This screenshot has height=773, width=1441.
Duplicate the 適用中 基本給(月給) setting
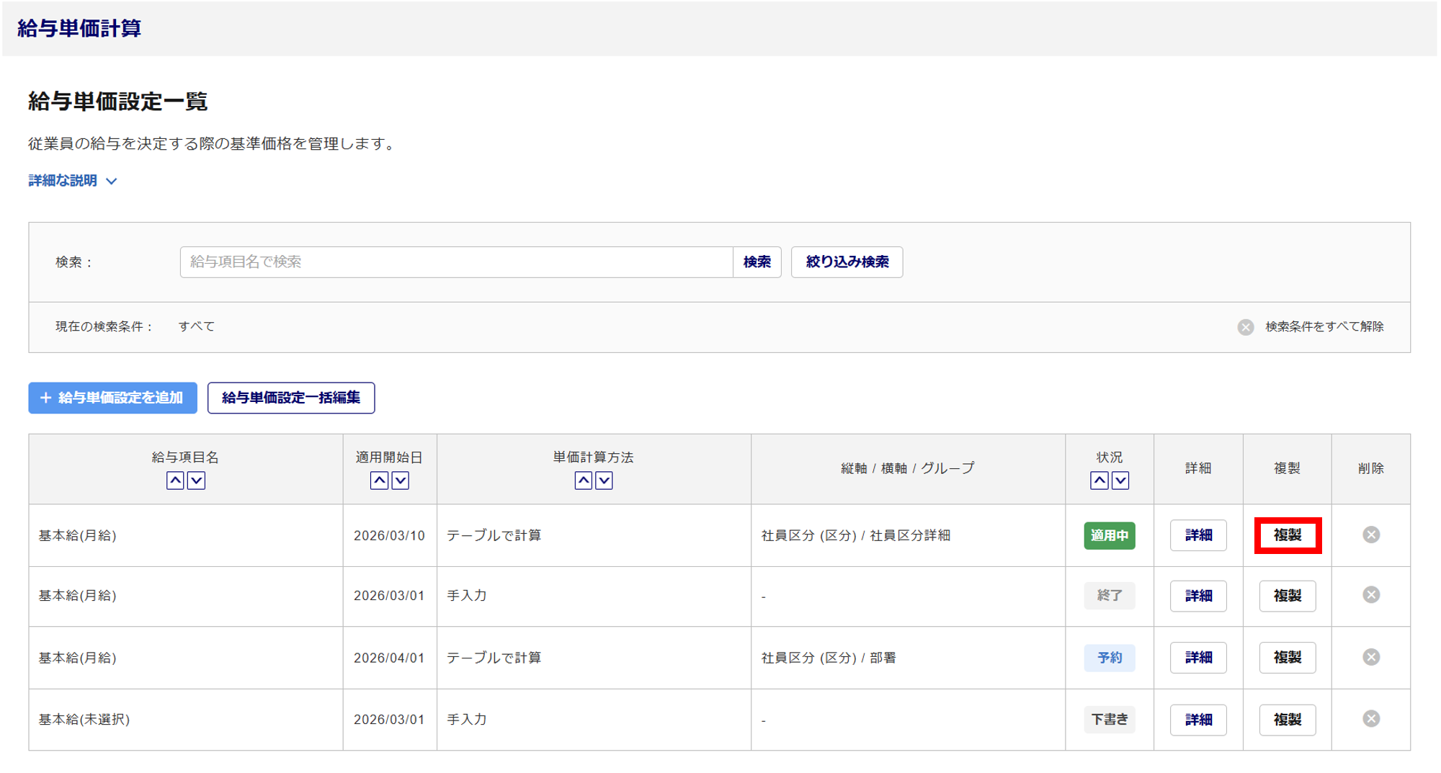click(x=1288, y=535)
